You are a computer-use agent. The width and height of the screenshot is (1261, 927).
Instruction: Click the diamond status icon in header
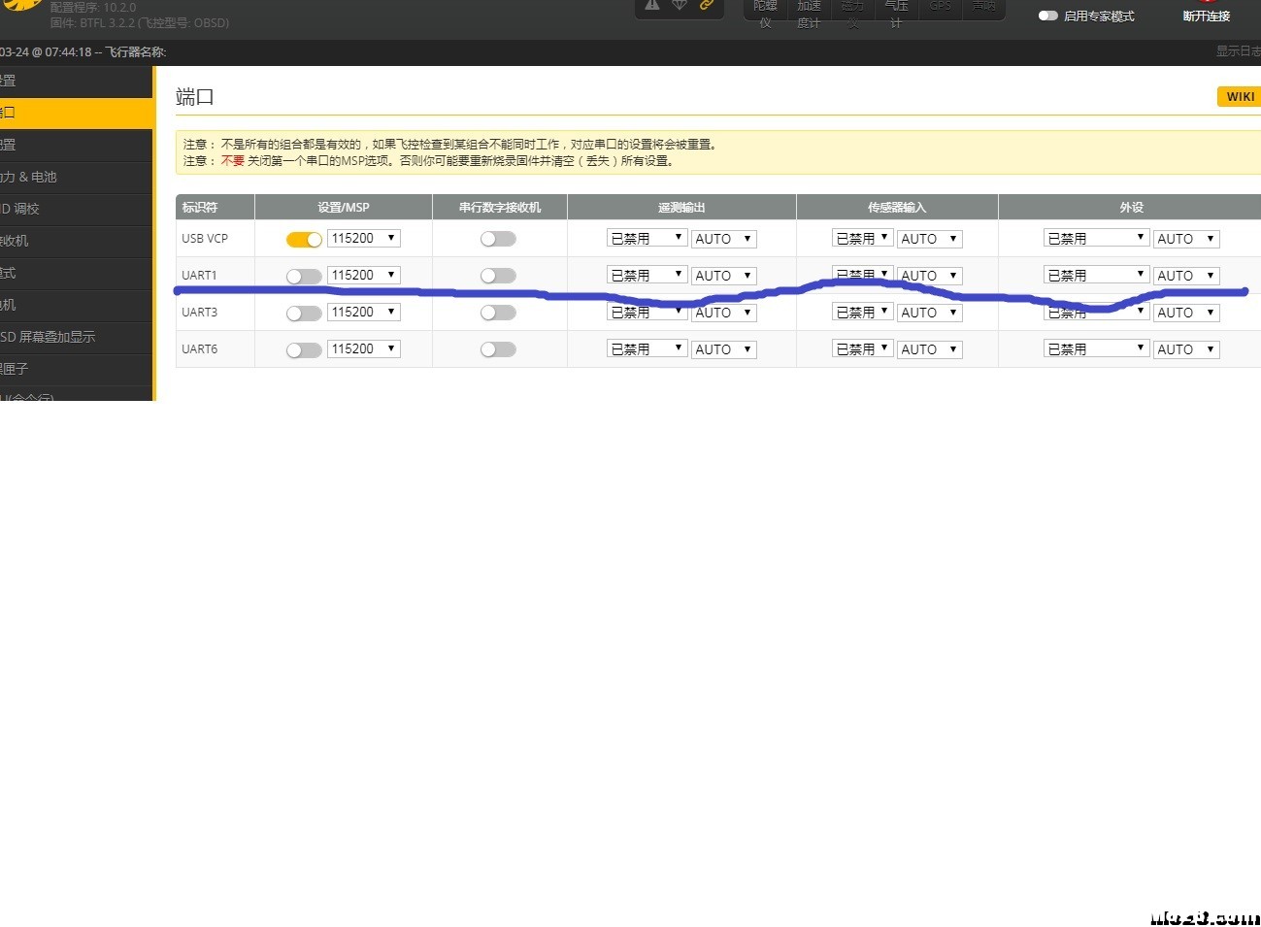pos(680,5)
